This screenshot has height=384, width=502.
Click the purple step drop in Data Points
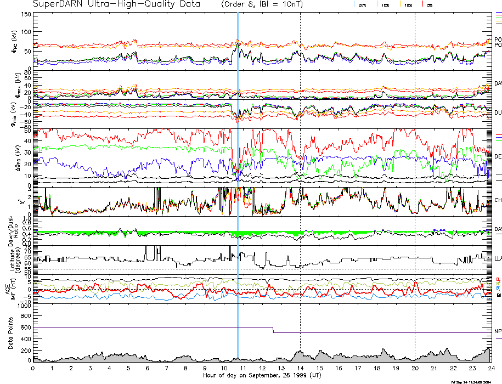coord(273,330)
